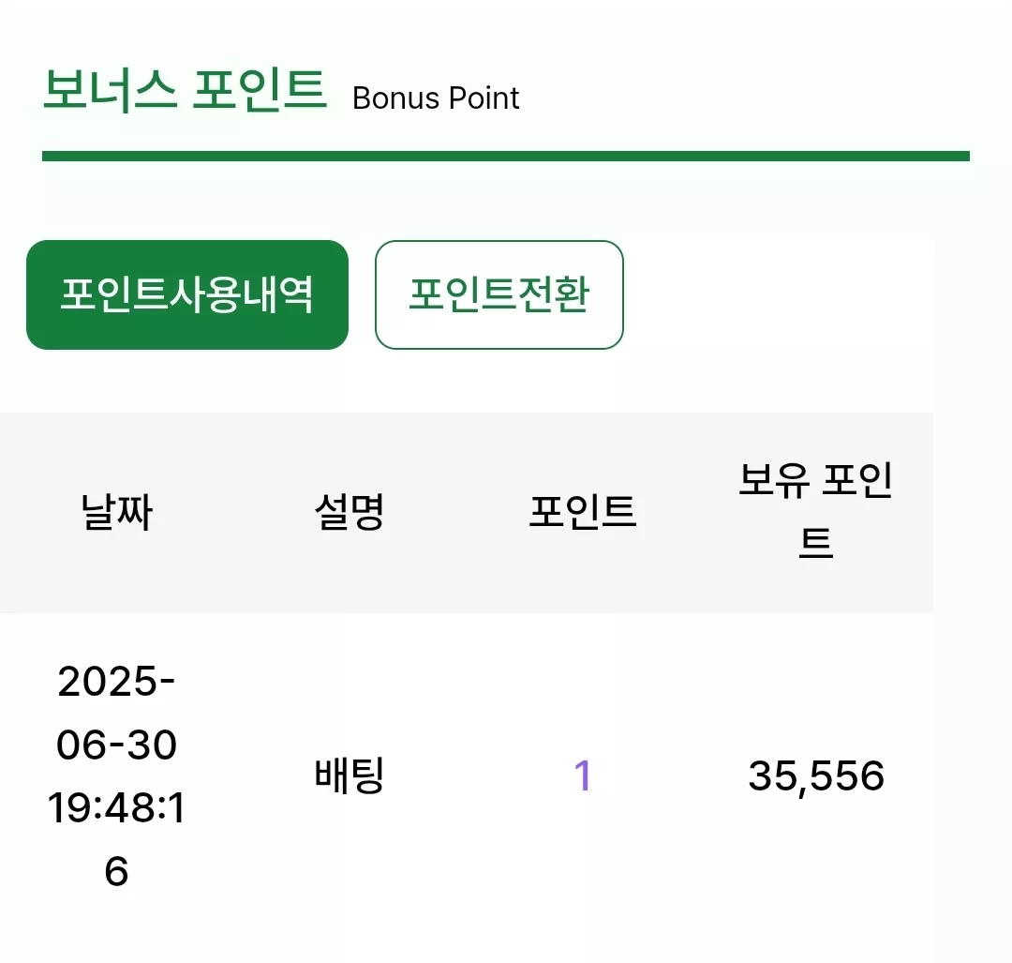The height and width of the screenshot is (963, 1012).
Task: Open the 포인트사용내역 tab
Action: point(187,294)
